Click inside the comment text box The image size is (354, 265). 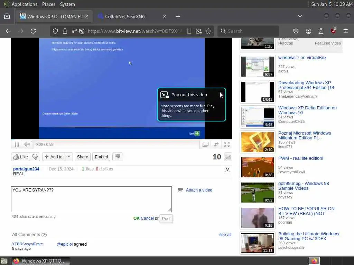point(91,199)
